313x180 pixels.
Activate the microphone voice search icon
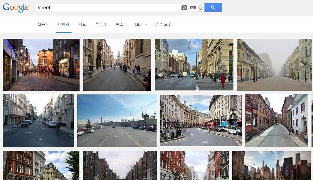point(201,8)
